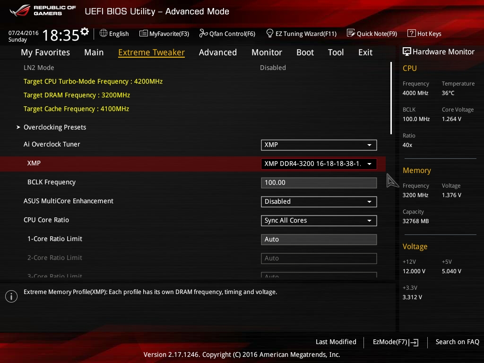This screenshot has height=363, width=484.
Task: Switch to EzMode(F7)
Action: [x=396, y=342]
